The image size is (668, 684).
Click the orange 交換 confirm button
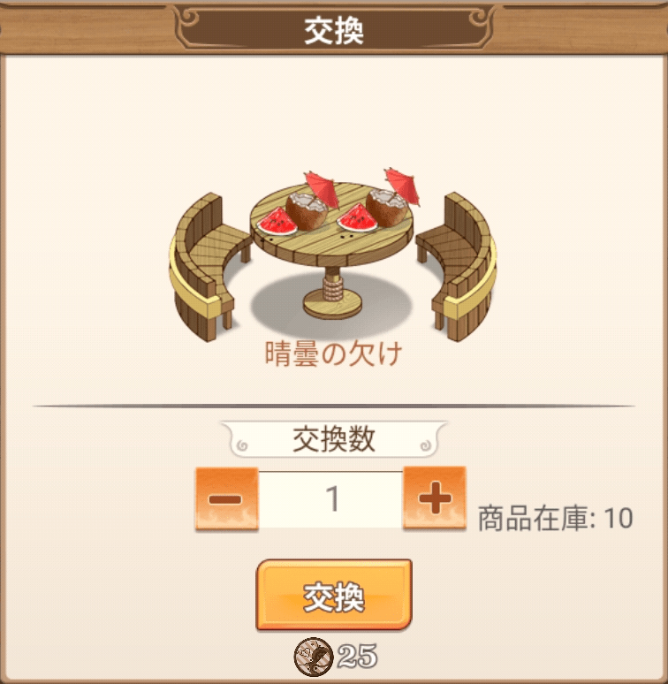point(334,595)
